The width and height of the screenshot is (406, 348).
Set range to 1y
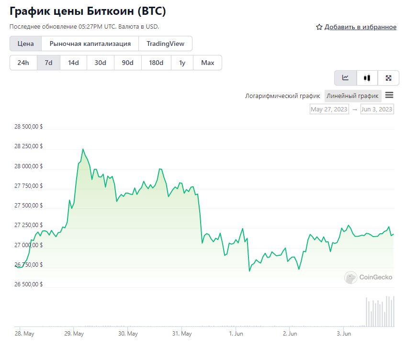tap(182, 63)
